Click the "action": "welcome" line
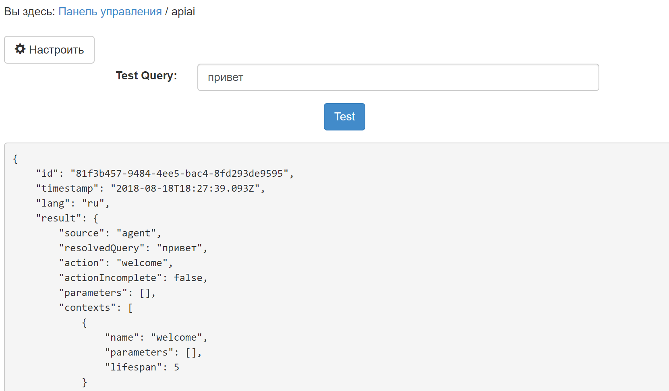This screenshot has width=669, height=391. click(x=116, y=263)
